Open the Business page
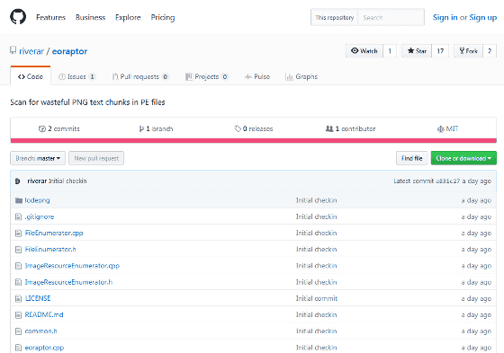Viewport: 504px width, 353px height. [90, 17]
